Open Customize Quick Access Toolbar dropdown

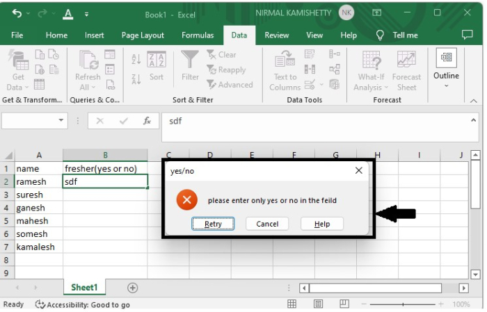(87, 15)
